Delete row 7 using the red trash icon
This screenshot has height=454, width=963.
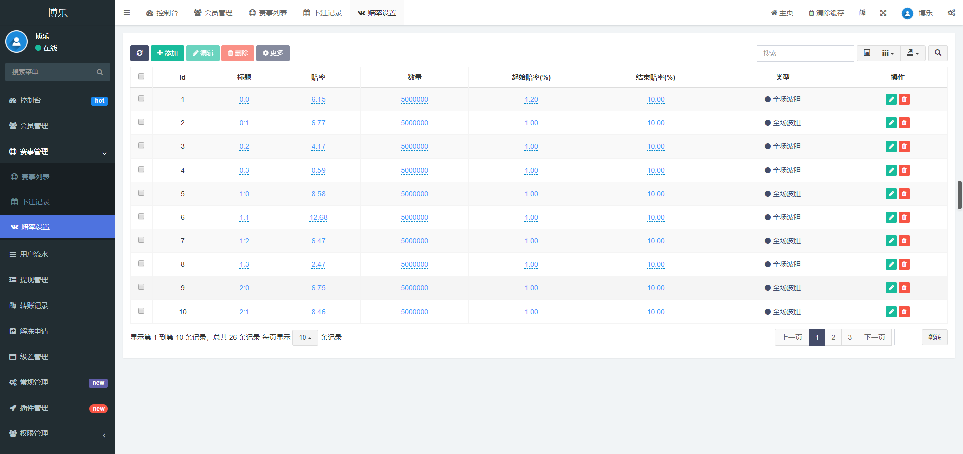coord(904,241)
